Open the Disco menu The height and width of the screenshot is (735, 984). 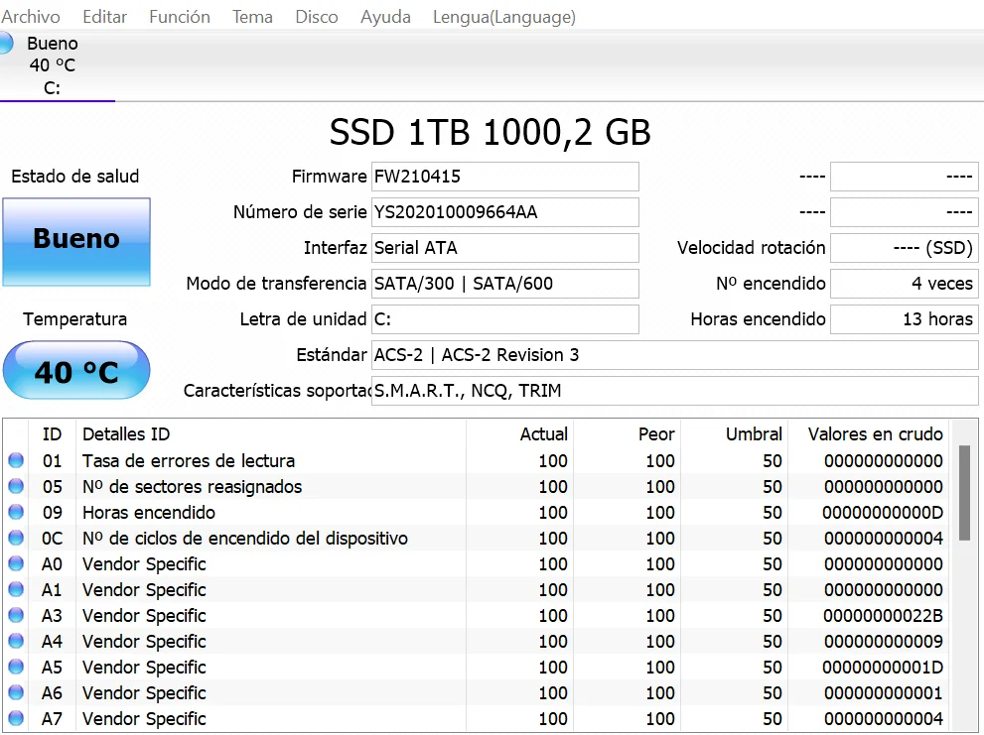(317, 17)
